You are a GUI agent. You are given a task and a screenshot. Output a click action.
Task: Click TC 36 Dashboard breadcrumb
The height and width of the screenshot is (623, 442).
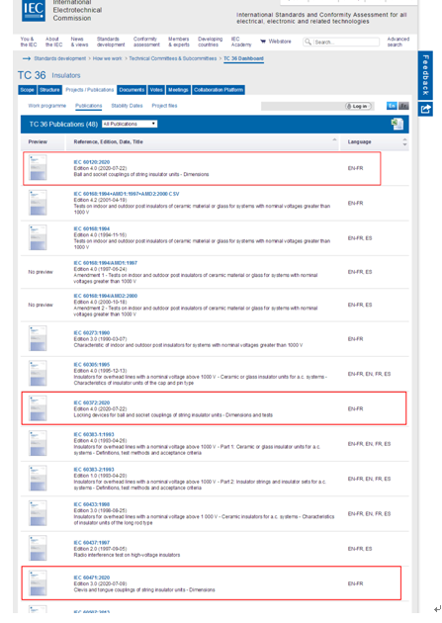(243, 58)
